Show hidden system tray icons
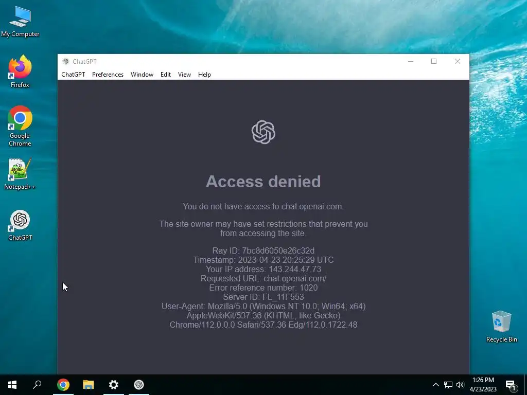 click(435, 385)
